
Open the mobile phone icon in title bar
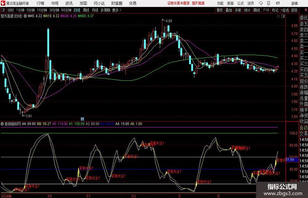269,3
